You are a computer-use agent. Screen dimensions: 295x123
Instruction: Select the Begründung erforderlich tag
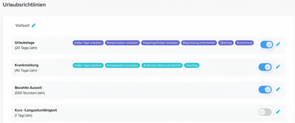click(199, 43)
